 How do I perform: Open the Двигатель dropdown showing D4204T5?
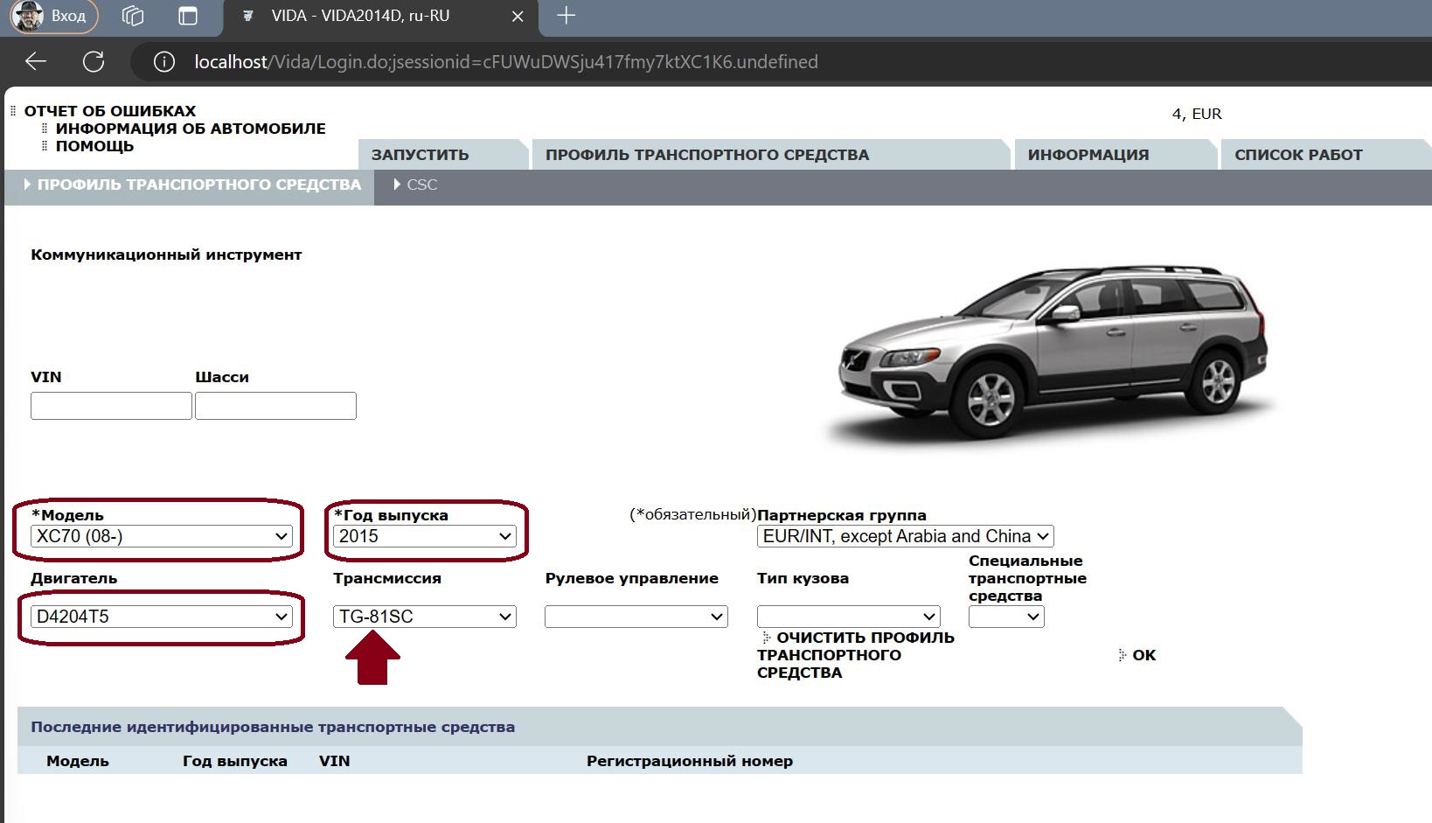pos(162,617)
